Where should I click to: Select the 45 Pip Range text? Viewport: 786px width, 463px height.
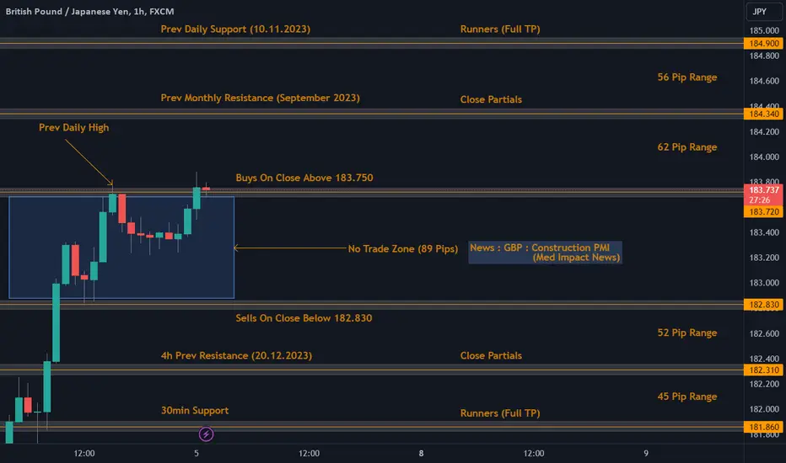(x=686, y=396)
